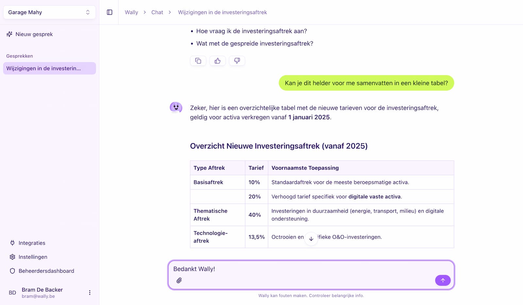Send the "Bedankt Wally!" message
The height and width of the screenshot is (305, 523).
coord(443,280)
